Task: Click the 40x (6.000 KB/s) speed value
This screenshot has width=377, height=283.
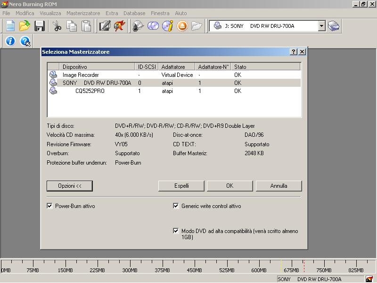Action: coord(134,135)
